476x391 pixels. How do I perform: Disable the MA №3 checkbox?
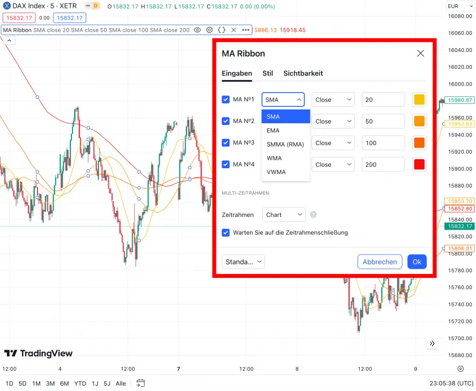(x=225, y=142)
